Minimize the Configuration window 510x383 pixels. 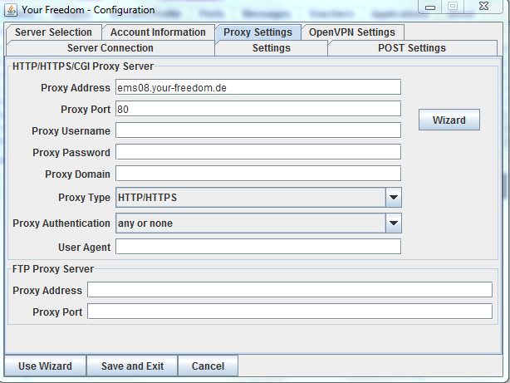[430, 7]
